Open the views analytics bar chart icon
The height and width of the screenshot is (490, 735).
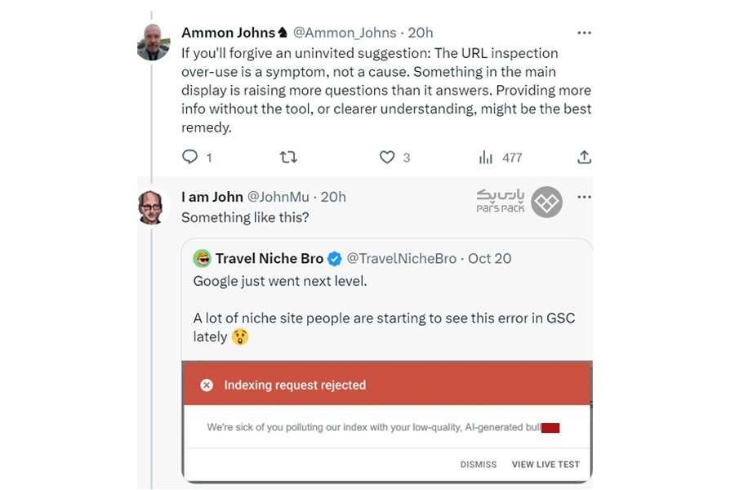tap(486, 157)
